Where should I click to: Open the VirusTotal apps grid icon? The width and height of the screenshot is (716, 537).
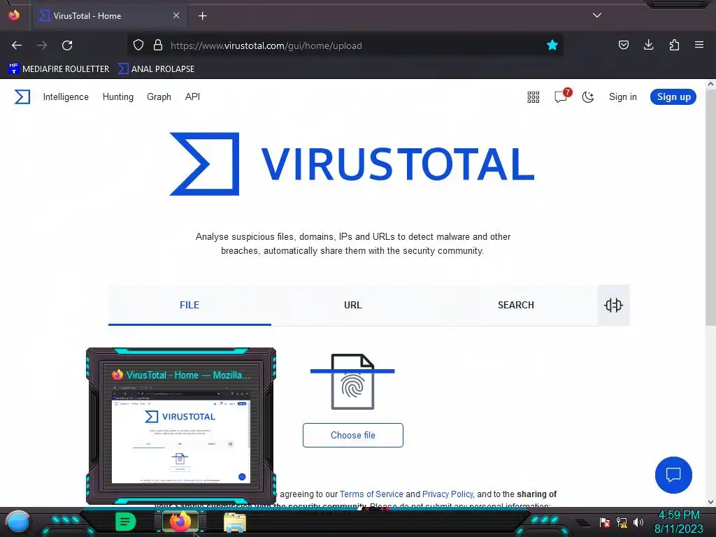pyautogui.click(x=534, y=96)
